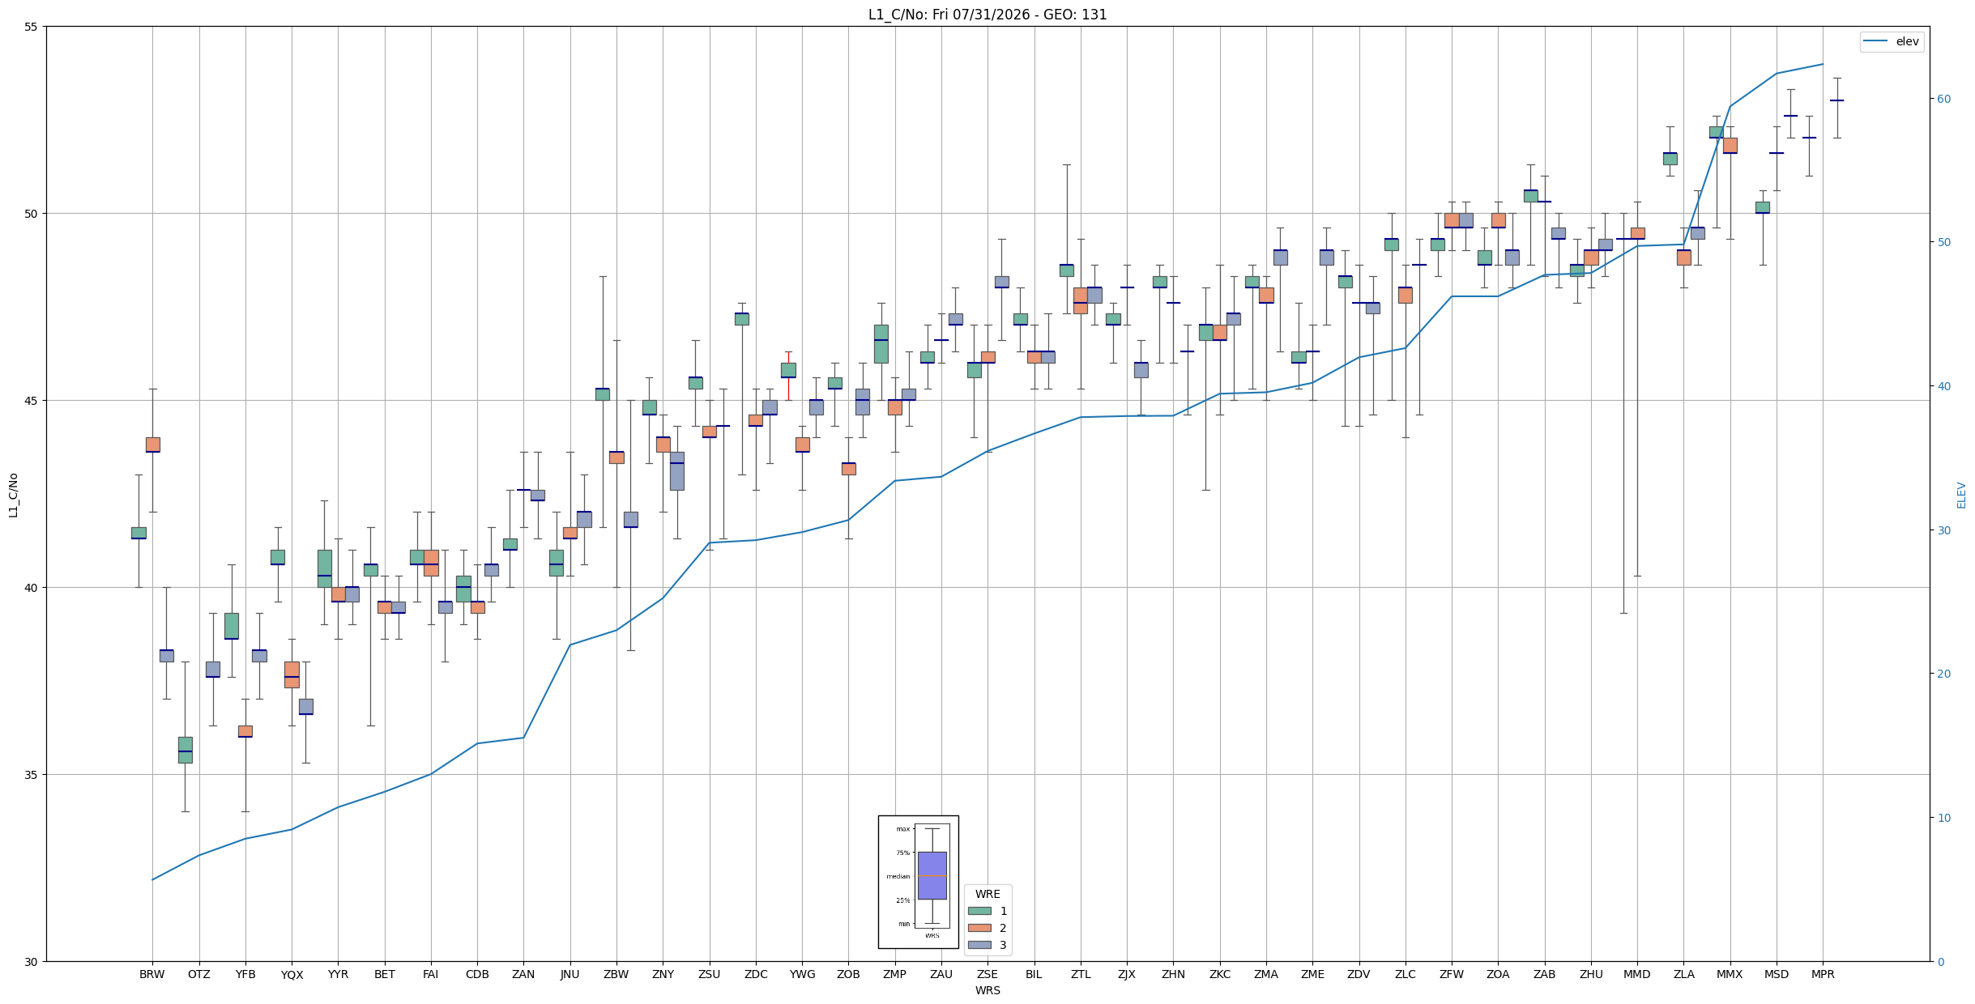Click the orange WRE 2 legend swatch
The height and width of the screenshot is (1004, 1975).
click(x=979, y=928)
